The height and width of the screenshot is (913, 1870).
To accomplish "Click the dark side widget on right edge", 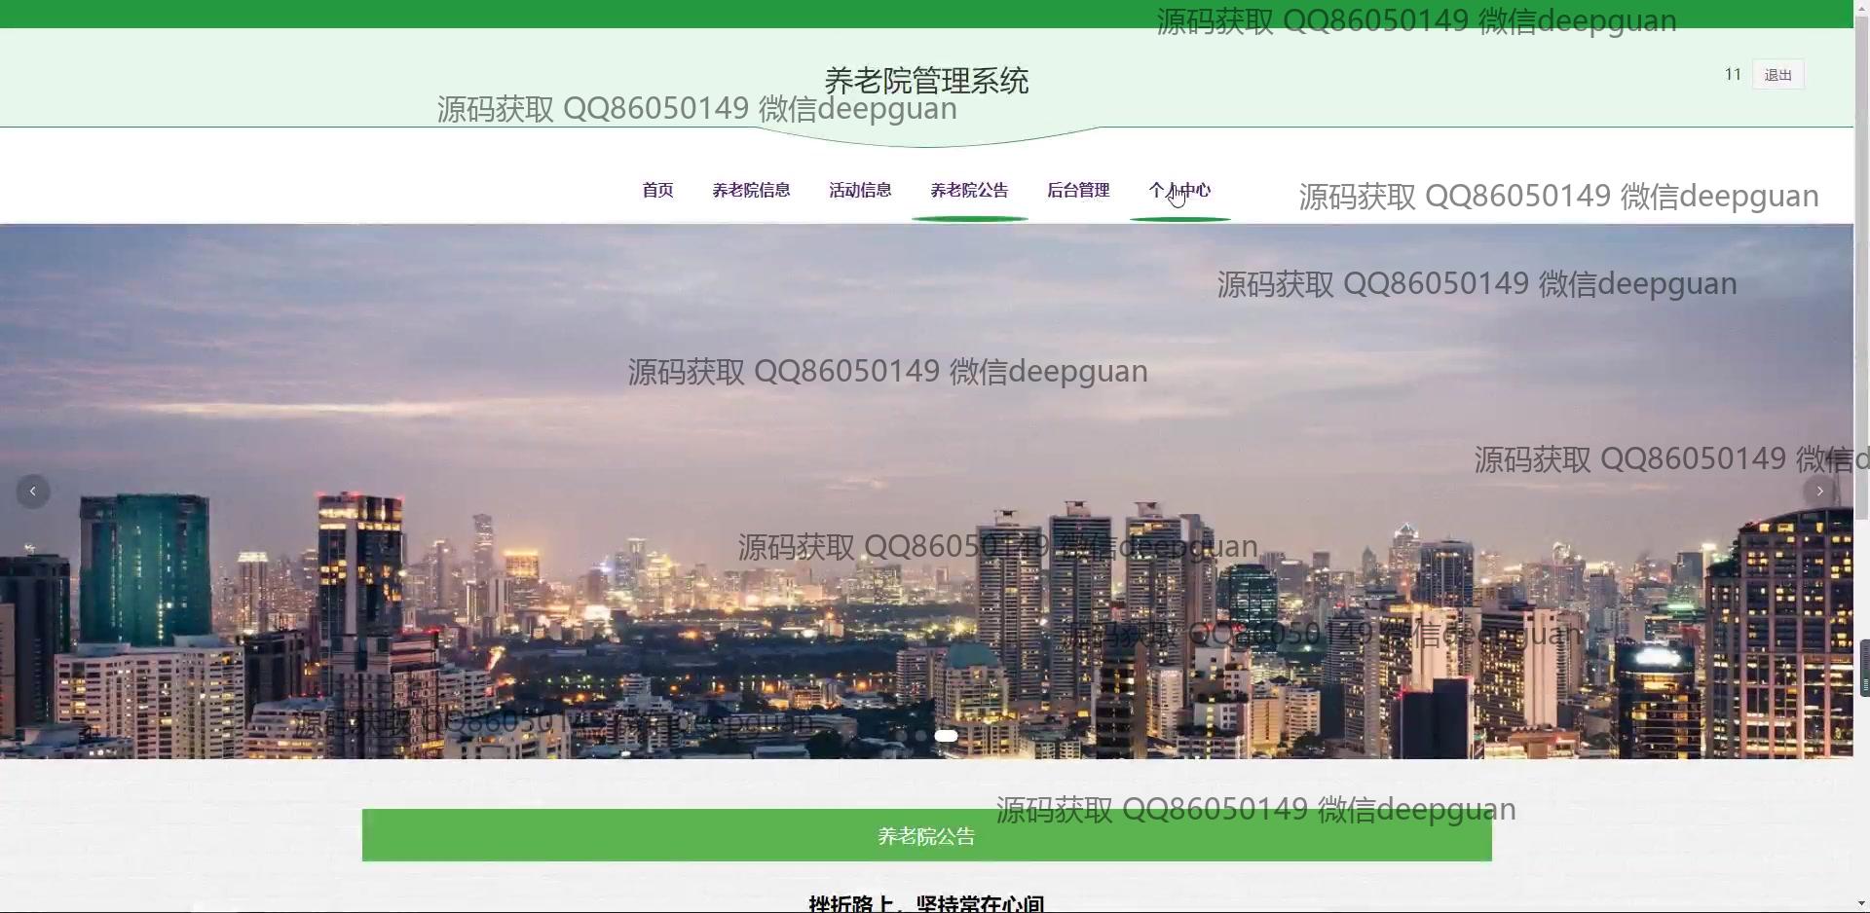I will coord(1864,668).
